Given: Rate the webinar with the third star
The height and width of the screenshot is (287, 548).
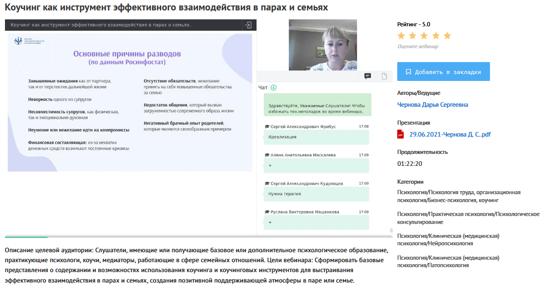Looking at the screenshot, I should 425,36.
